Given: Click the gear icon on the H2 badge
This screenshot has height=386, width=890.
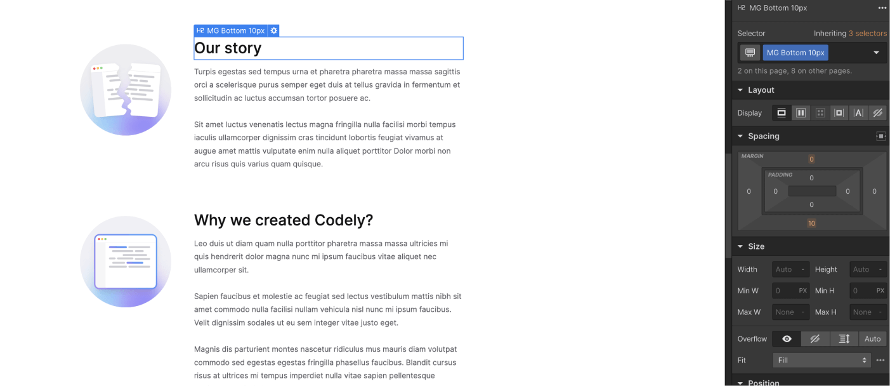Looking at the screenshot, I should (273, 30).
